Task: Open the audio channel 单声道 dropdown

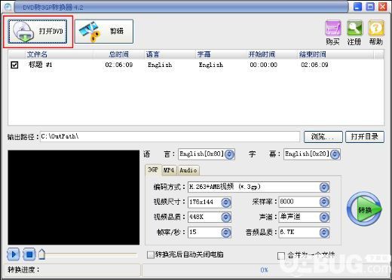Action: coord(324,218)
